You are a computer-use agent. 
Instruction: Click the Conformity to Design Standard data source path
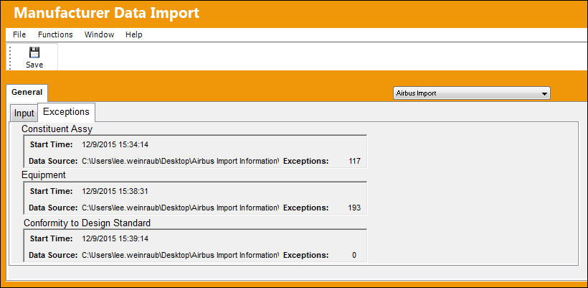[x=181, y=256]
